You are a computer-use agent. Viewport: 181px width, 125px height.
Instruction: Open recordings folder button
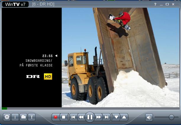[23, 117]
